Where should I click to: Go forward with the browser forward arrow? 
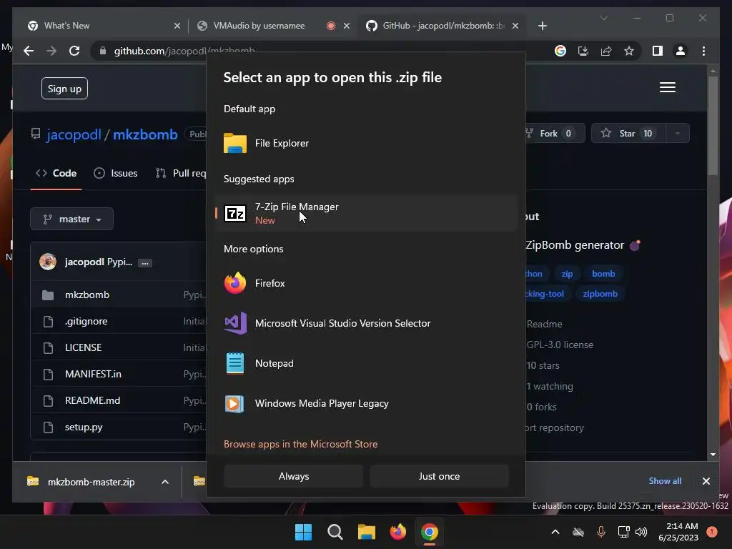[51, 51]
